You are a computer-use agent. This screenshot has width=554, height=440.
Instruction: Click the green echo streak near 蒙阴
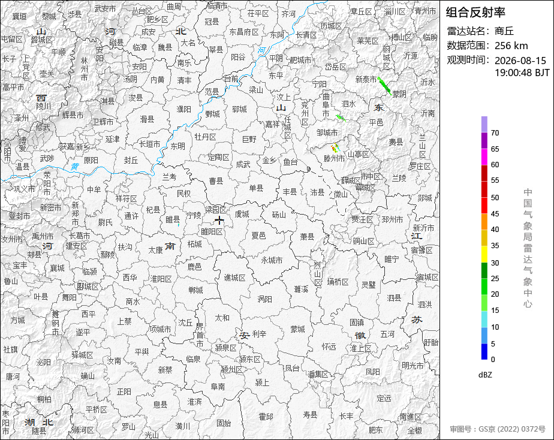click(x=384, y=86)
